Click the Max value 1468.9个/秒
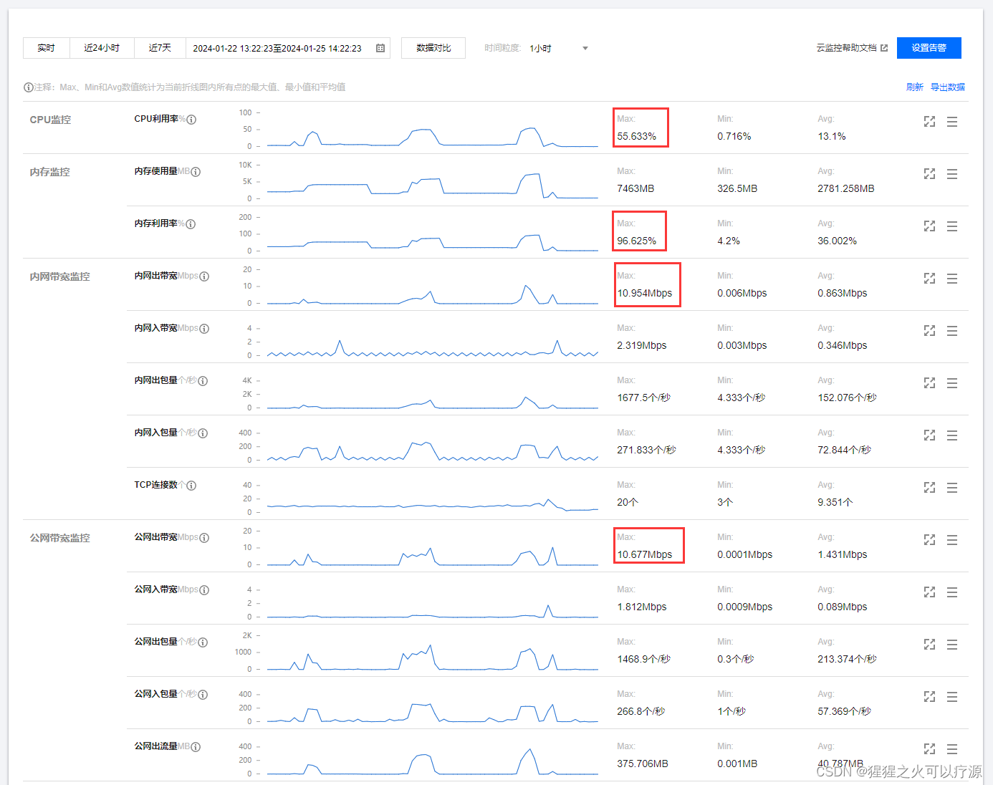The height and width of the screenshot is (785, 993). tap(643, 659)
